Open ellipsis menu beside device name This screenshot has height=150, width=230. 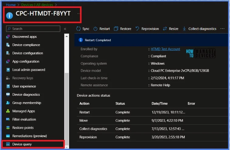coord(78,13)
